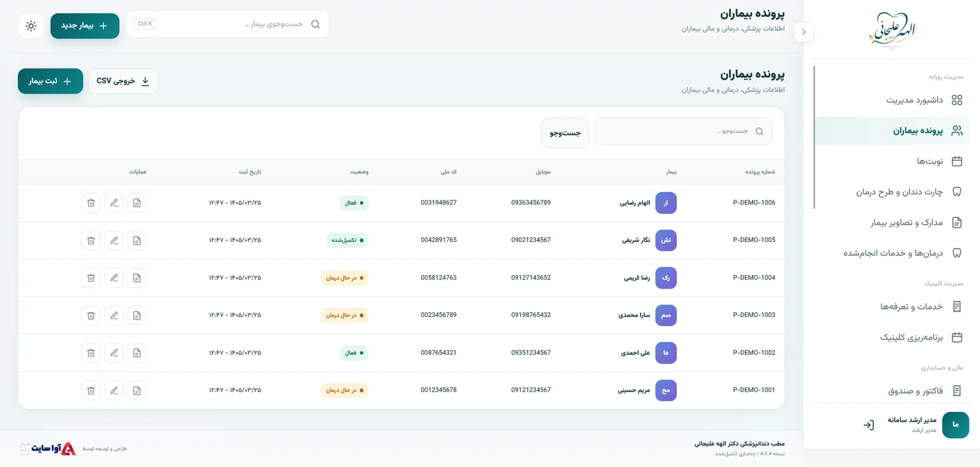The width and height of the screenshot is (980, 467).
Task: Click the avatar of علی احمدی
Action: coord(666,353)
